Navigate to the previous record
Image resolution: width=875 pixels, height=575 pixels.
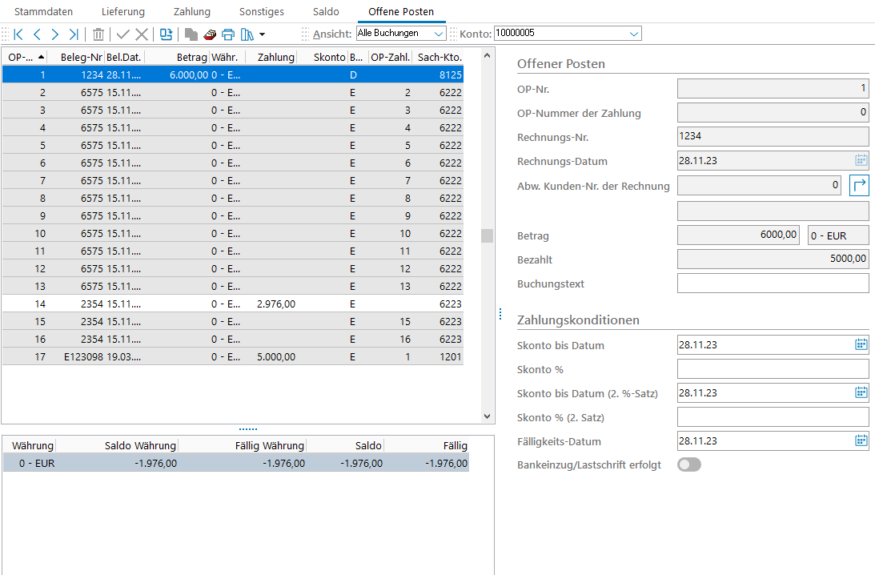37,34
